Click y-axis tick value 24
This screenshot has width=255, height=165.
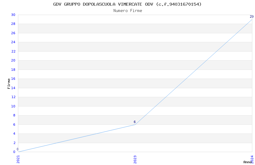click(13, 42)
